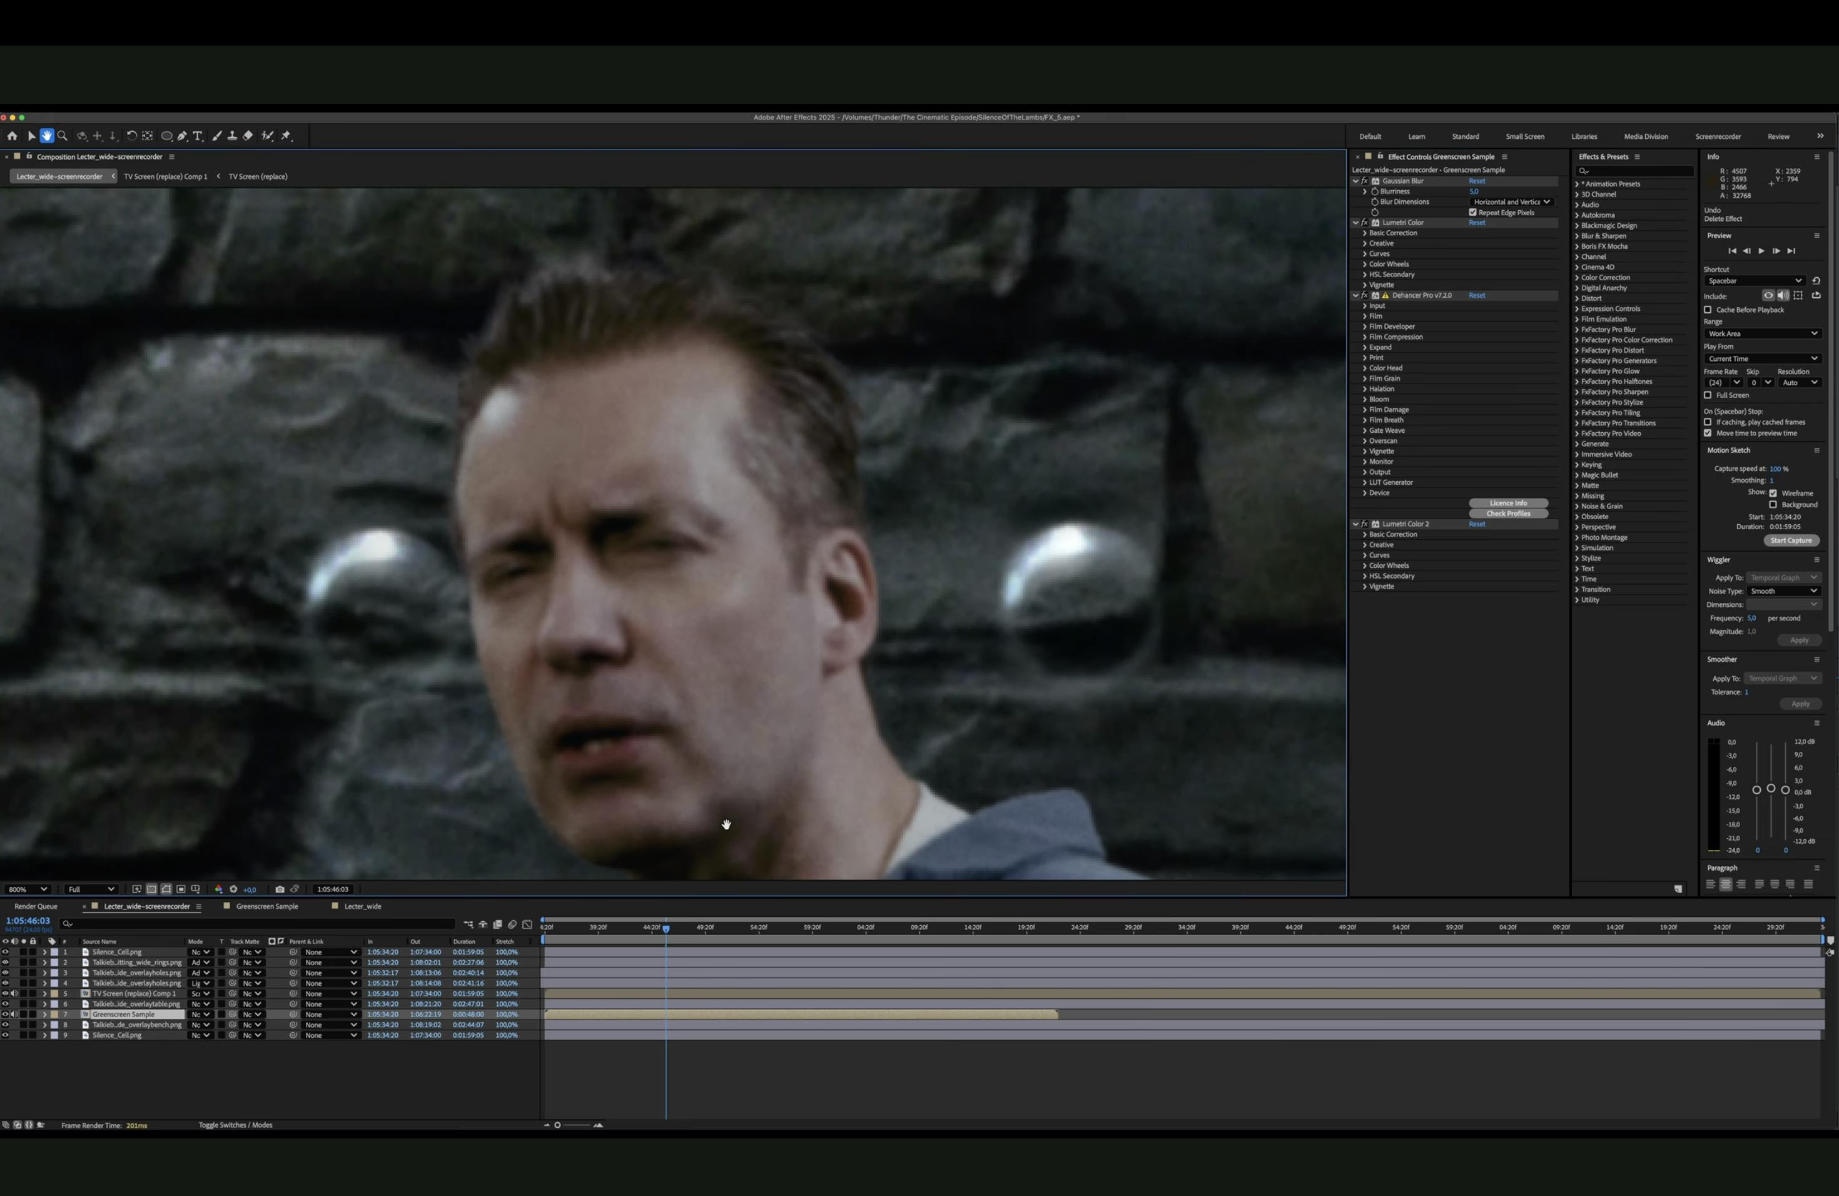This screenshot has width=1839, height=1196.
Task: Jump to first frame in Preview panel
Action: (1731, 251)
